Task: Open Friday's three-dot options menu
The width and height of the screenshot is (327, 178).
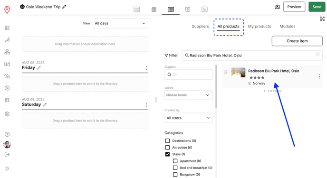Action: [x=146, y=68]
